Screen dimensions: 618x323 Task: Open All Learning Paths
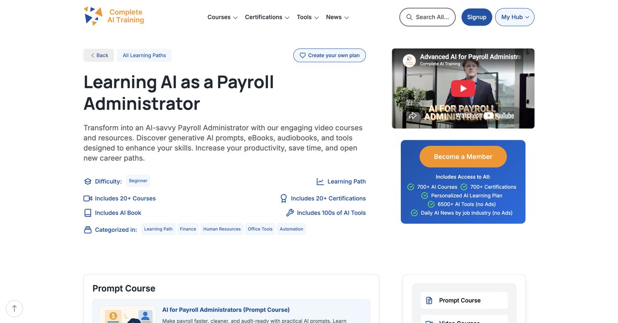click(144, 55)
